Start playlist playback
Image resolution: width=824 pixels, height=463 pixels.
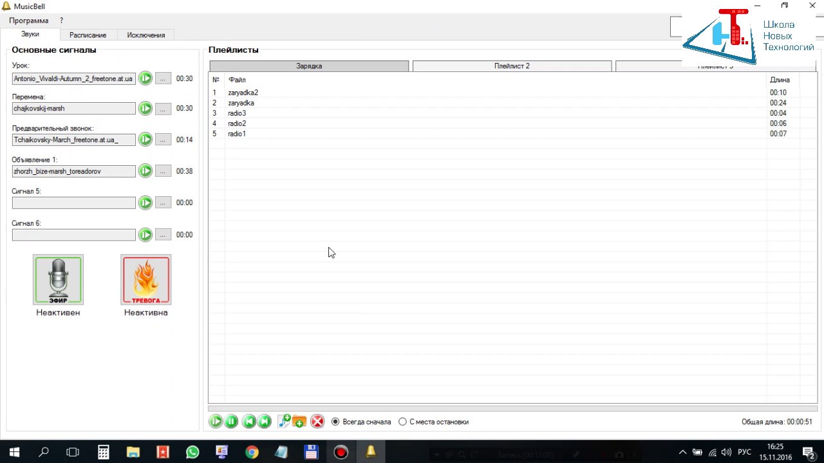pyautogui.click(x=216, y=422)
